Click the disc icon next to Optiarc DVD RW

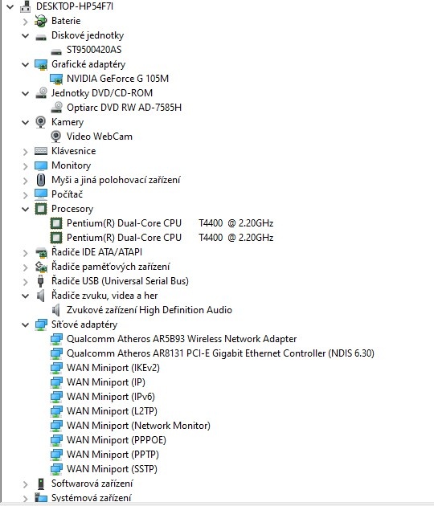[x=56, y=108]
